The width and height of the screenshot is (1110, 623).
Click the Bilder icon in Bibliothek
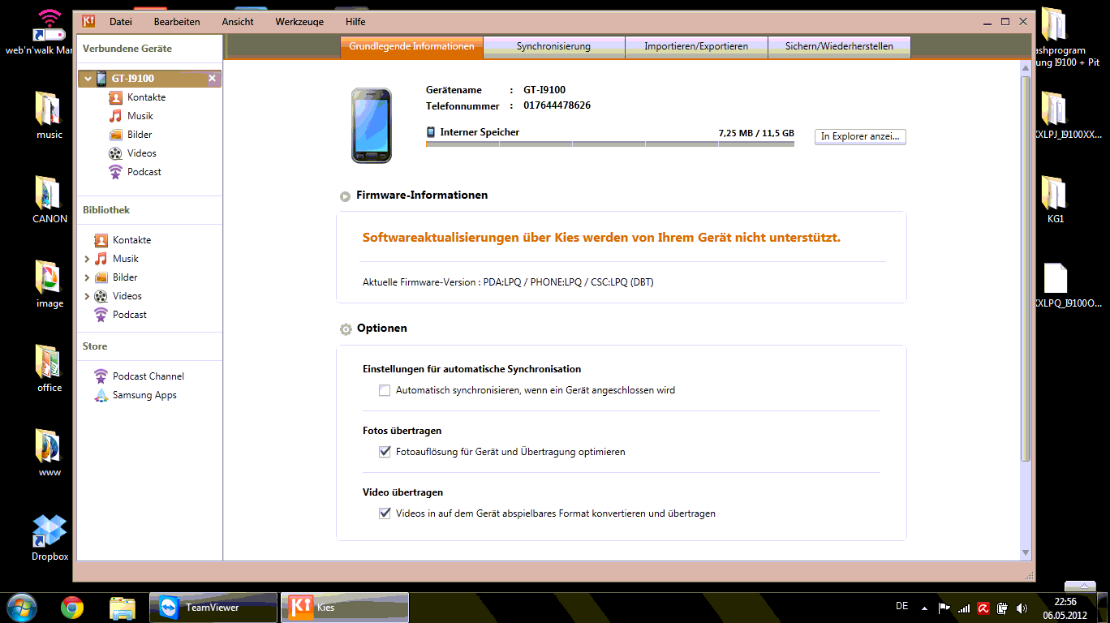(x=101, y=277)
